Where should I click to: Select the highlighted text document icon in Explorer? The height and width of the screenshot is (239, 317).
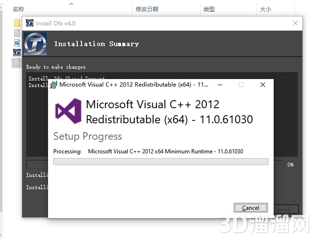pyautogui.click(x=17, y=63)
